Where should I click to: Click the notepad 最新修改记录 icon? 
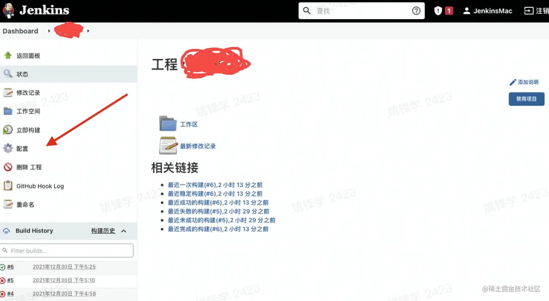(168, 145)
